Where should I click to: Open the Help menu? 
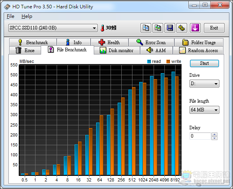point(27,16)
